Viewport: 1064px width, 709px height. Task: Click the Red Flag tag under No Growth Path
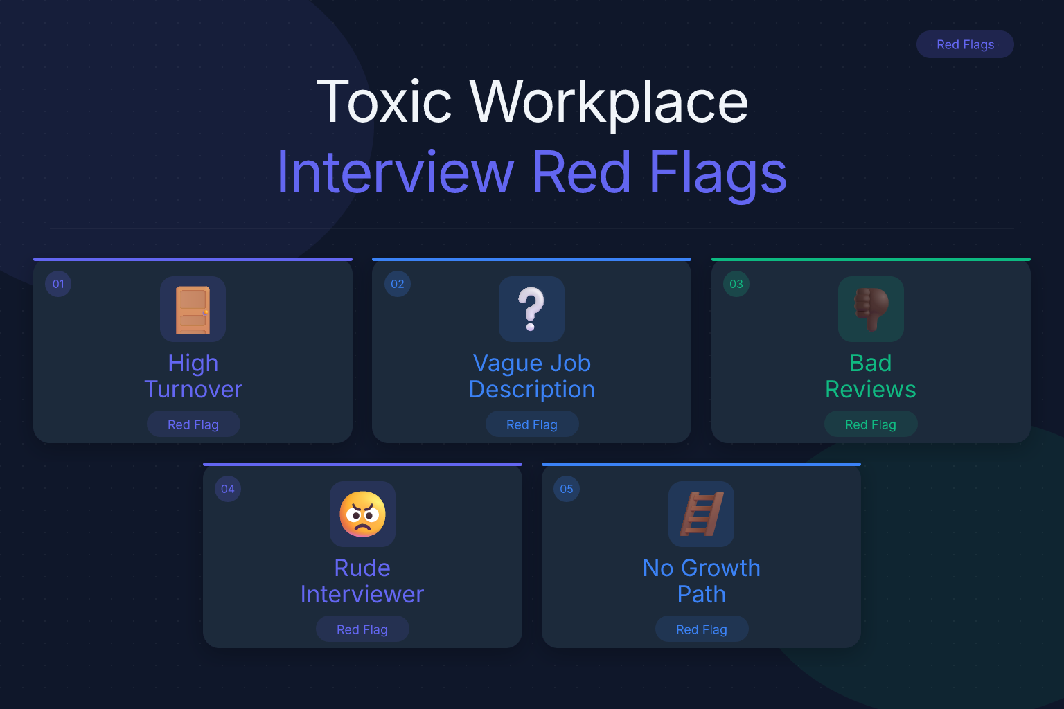point(702,629)
